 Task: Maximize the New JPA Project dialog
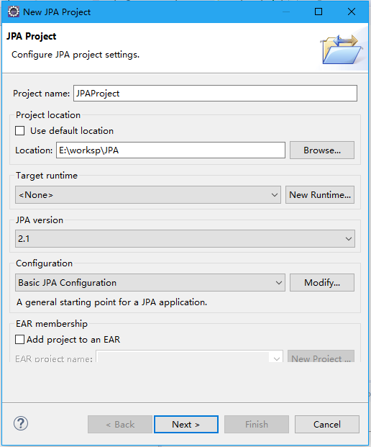pyautogui.click(x=319, y=12)
